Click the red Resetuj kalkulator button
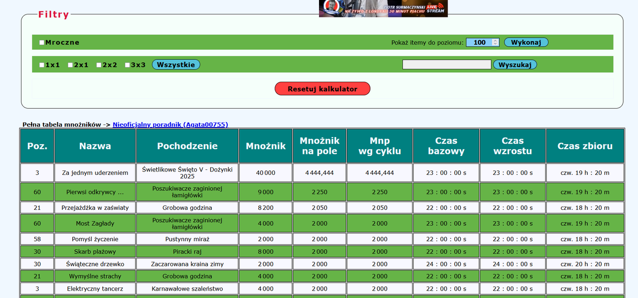638x298 pixels. pyautogui.click(x=322, y=89)
